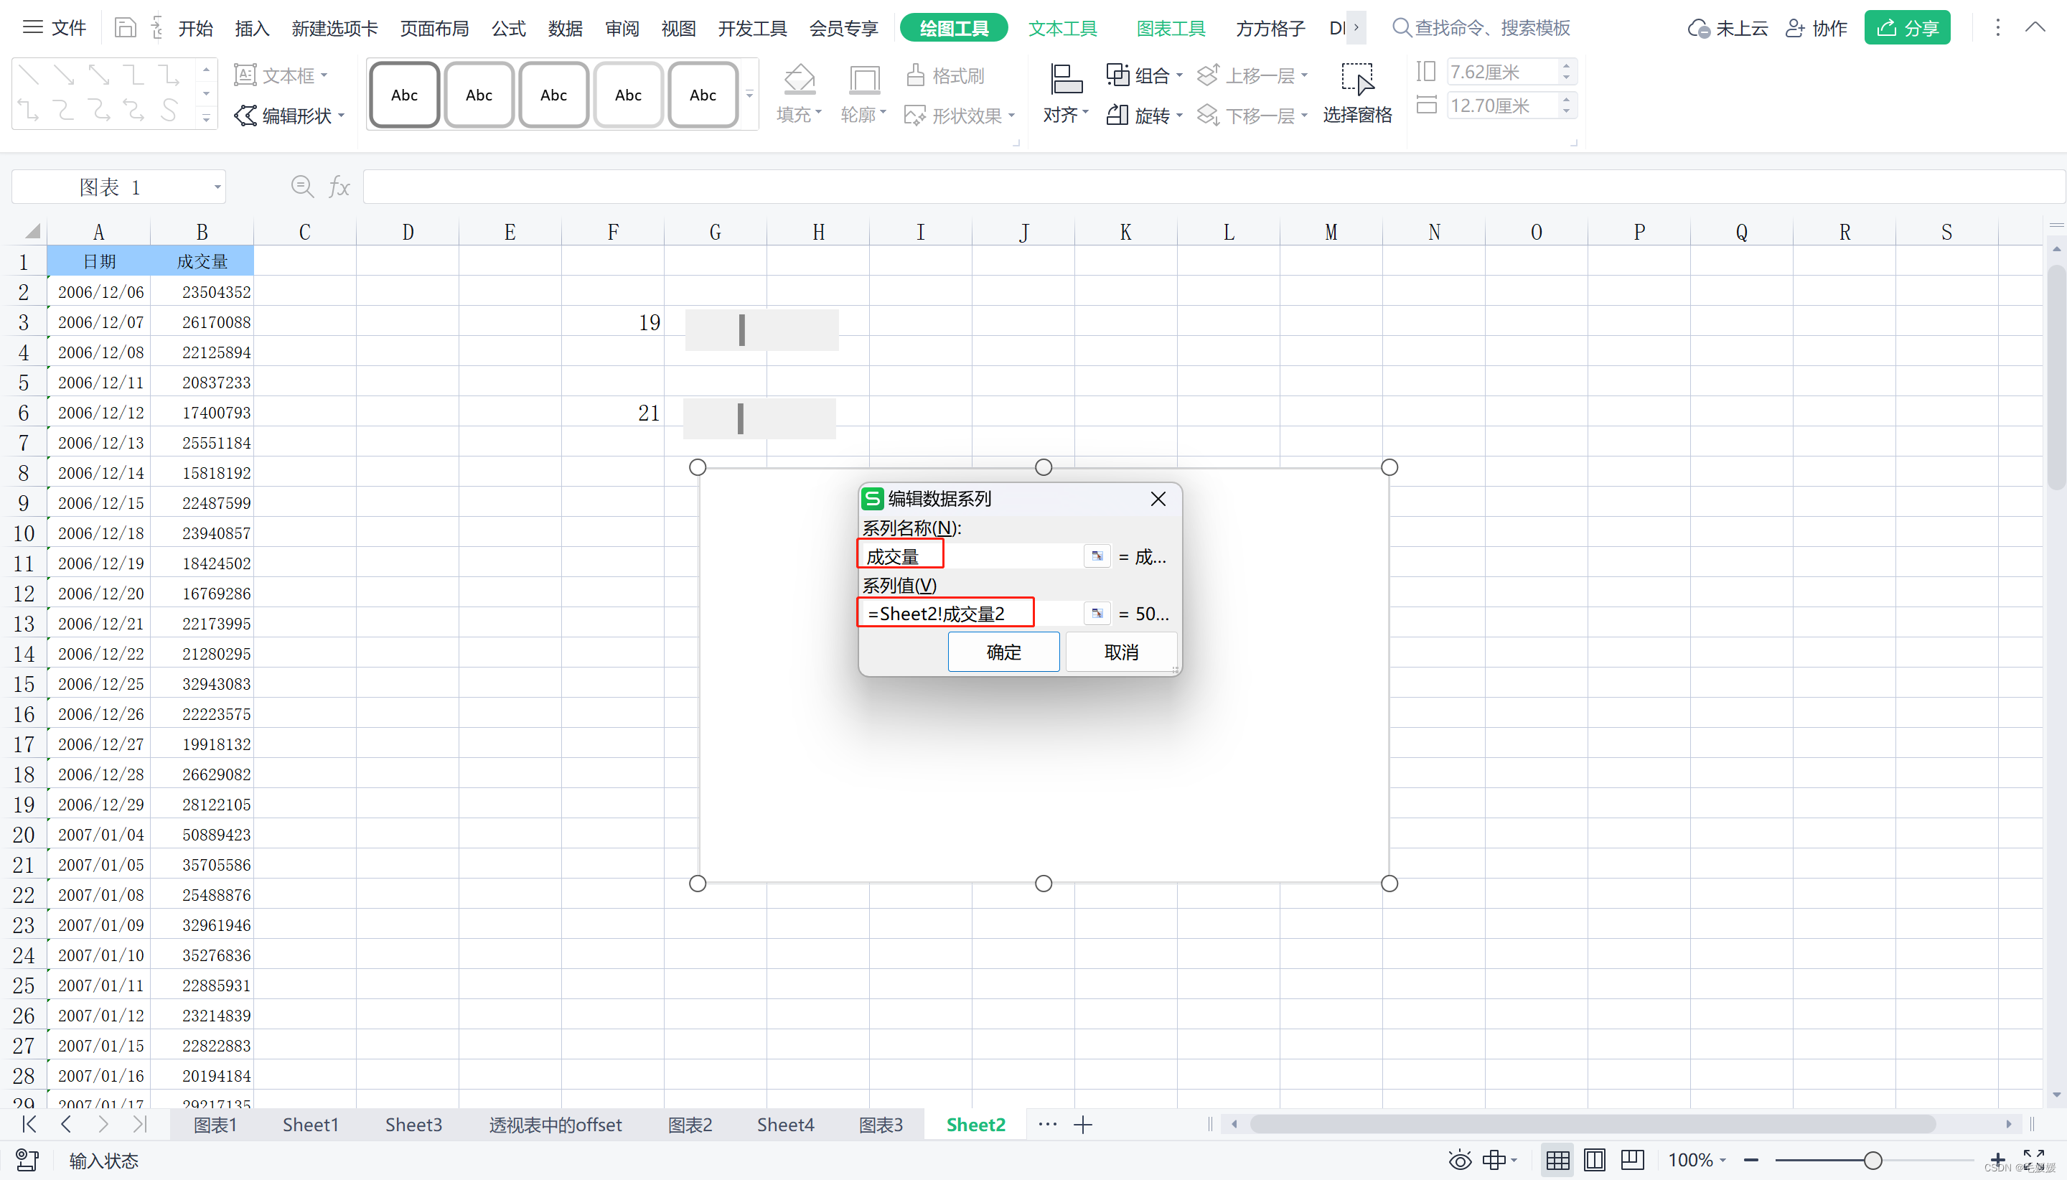This screenshot has width=2067, height=1180.
Task: Show more sheets with ellipsis
Action: pos(1047,1124)
